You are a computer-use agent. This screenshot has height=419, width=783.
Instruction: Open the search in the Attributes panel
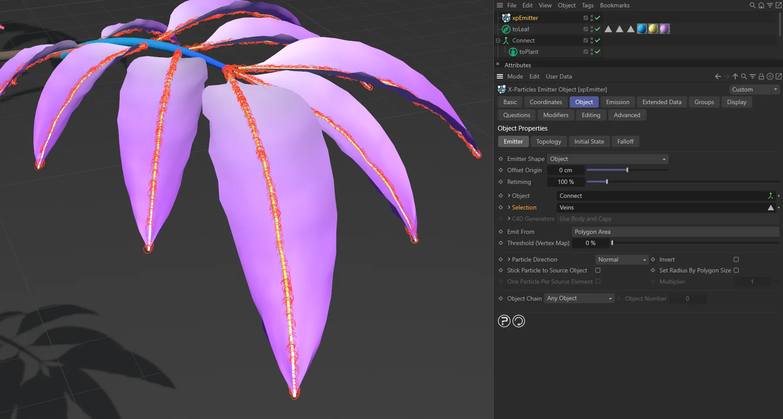(x=744, y=76)
